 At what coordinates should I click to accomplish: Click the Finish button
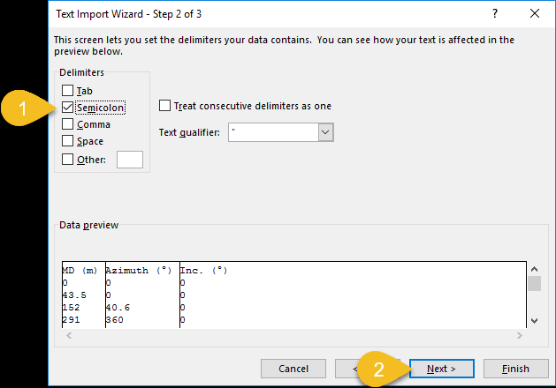pyautogui.click(x=514, y=369)
